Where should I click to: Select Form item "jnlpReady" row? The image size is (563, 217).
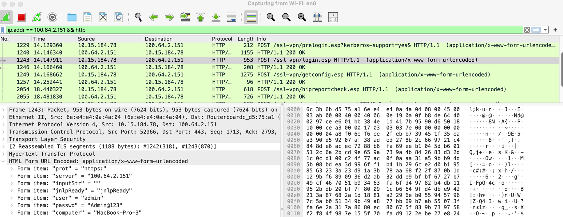140,191
